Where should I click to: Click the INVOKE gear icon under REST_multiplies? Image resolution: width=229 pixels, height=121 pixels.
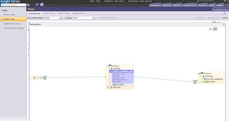click(x=114, y=85)
